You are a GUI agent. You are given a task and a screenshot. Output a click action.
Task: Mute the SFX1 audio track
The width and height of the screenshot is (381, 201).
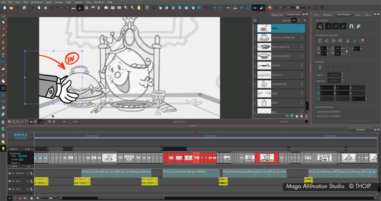[10, 181]
